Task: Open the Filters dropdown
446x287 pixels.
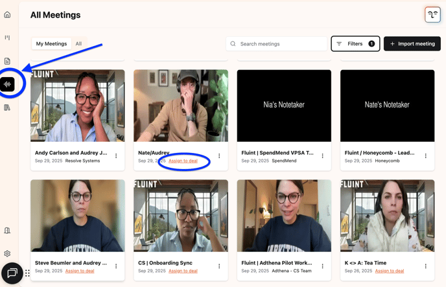Action: tap(355, 44)
